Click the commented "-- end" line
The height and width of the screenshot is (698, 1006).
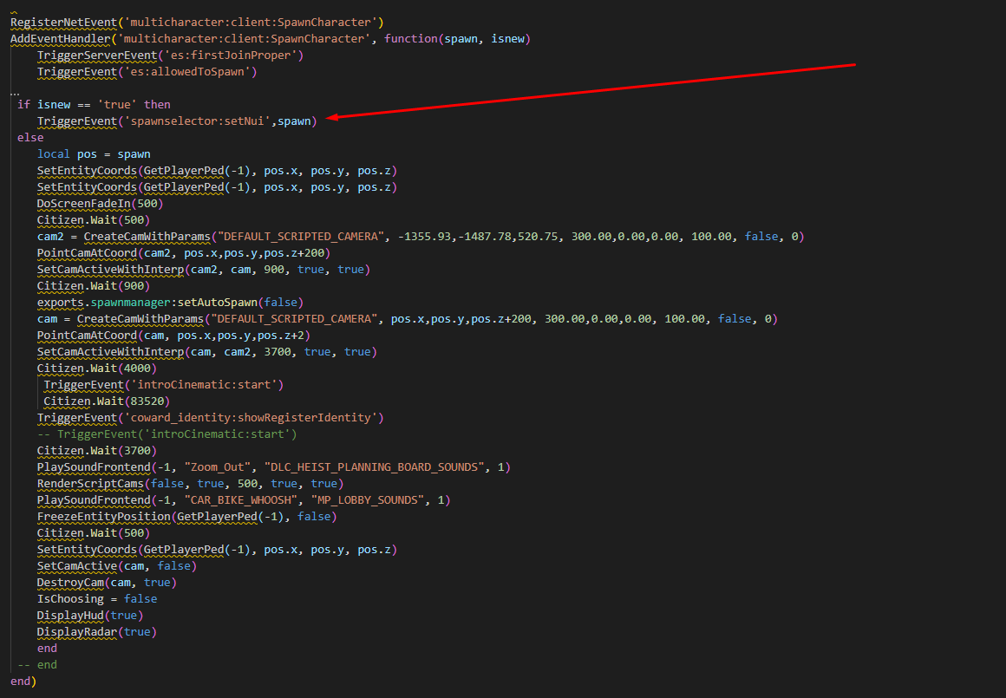(37, 665)
